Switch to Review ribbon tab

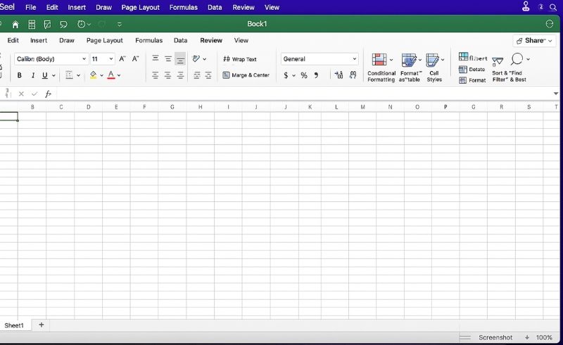[211, 41]
